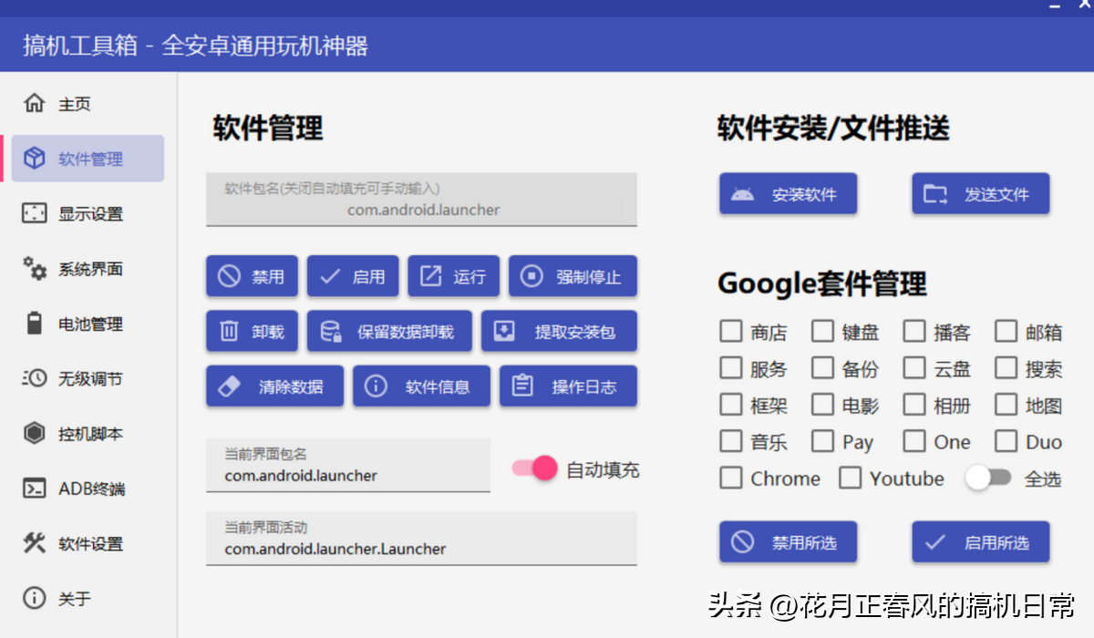Click the home icon for 主页
Image resolution: width=1094 pixels, height=638 pixels.
[34, 103]
